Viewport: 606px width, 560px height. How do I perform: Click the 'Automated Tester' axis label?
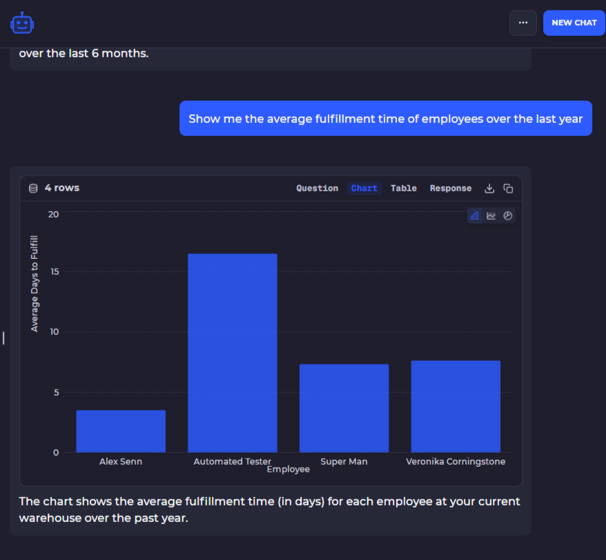coord(233,461)
